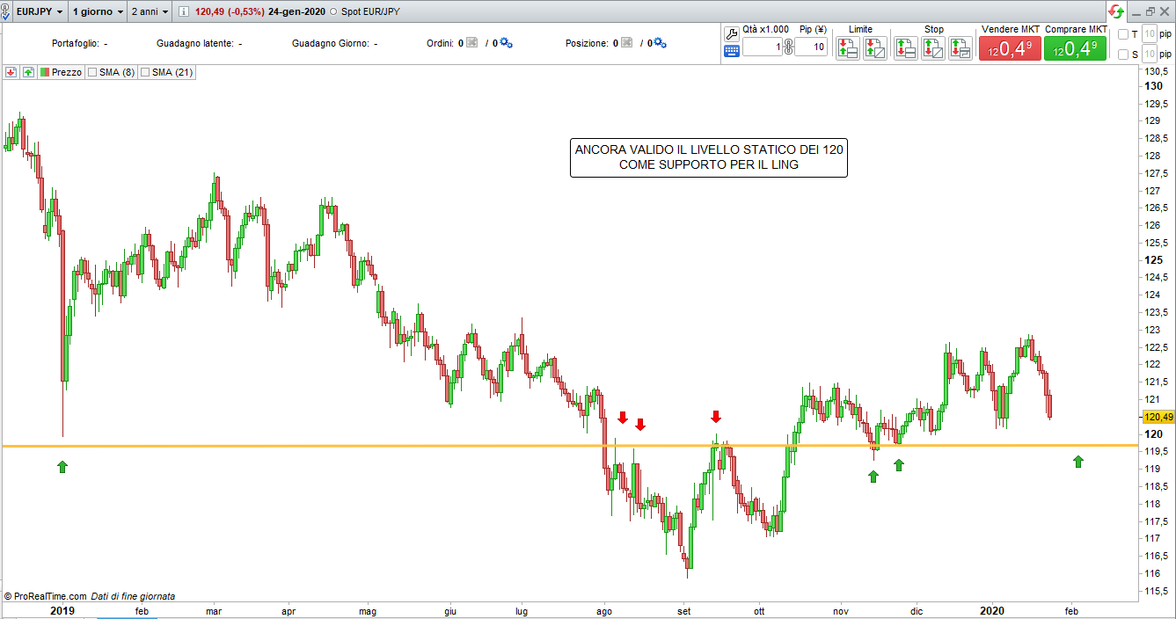Click the first Stop order icon

tap(906, 48)
